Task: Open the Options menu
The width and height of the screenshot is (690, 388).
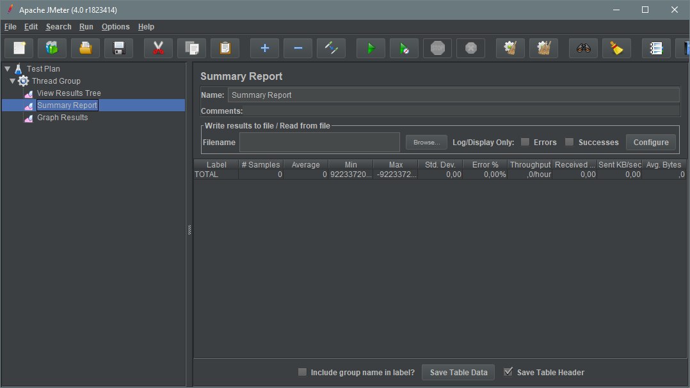Action: [116, 27]
